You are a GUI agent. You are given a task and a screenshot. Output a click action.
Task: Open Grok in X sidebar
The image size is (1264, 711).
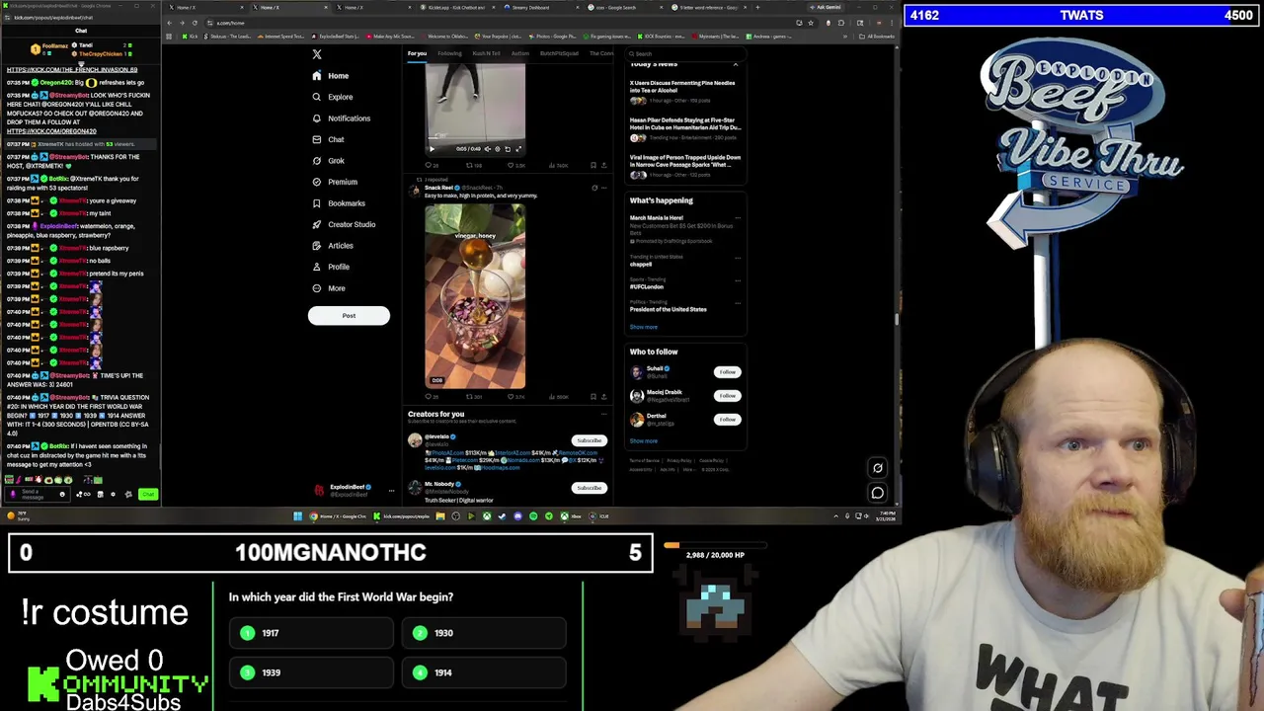pos(328,161)
